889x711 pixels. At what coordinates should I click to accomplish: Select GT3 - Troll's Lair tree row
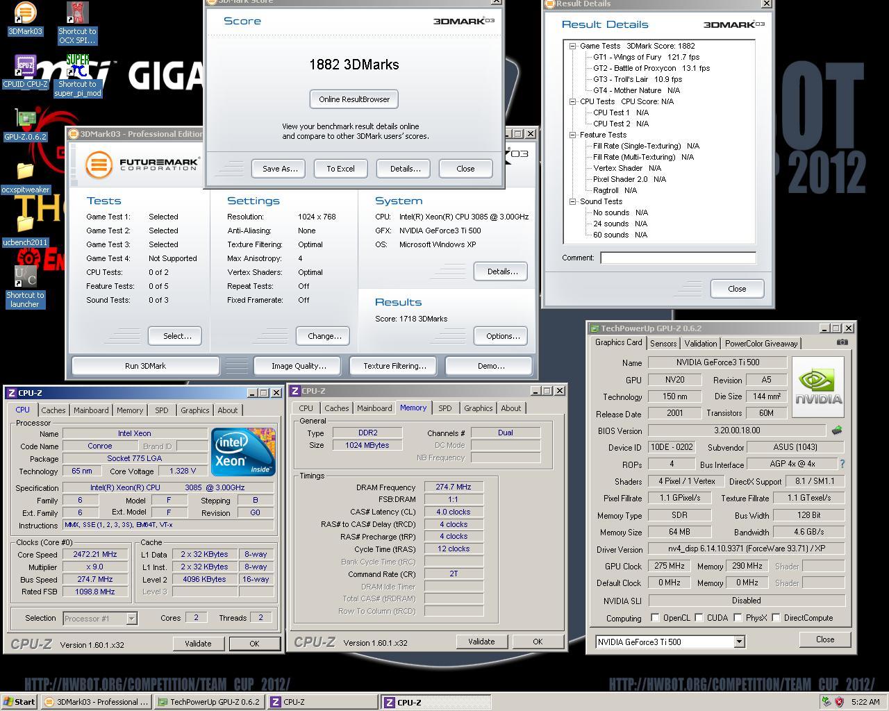(637, 79)
